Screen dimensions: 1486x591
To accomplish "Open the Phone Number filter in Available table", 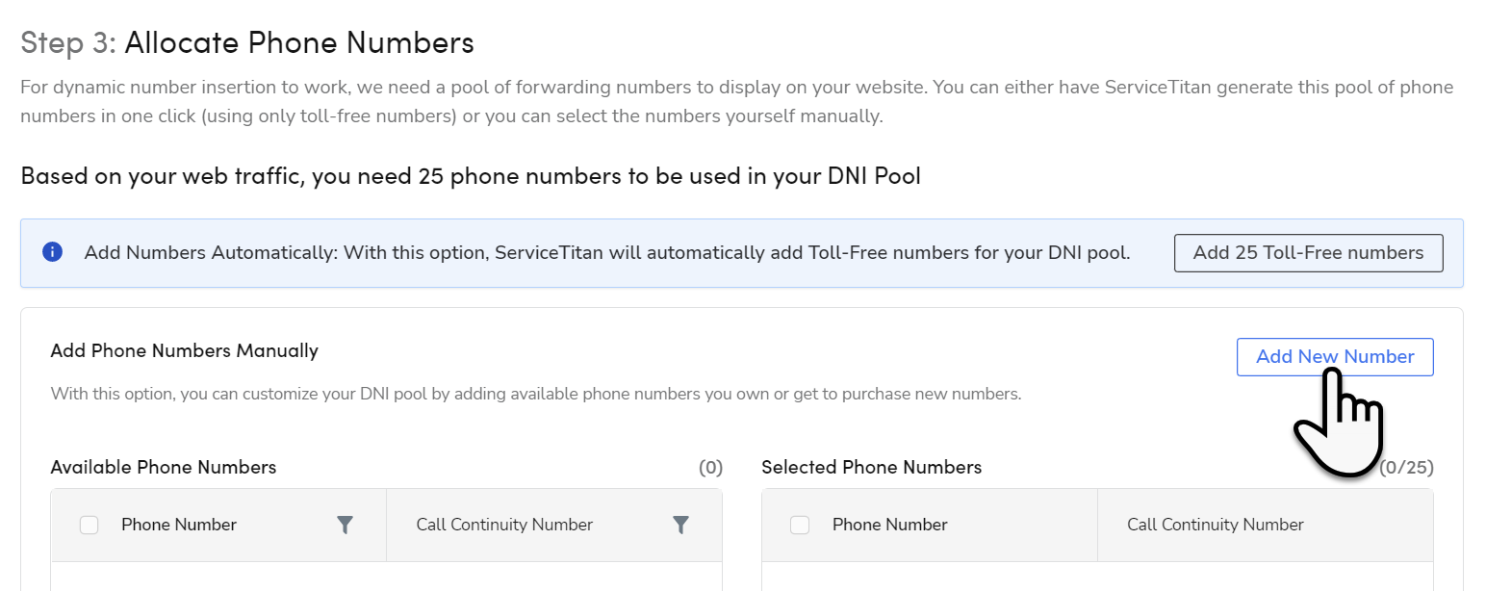I will pos(346,525).
